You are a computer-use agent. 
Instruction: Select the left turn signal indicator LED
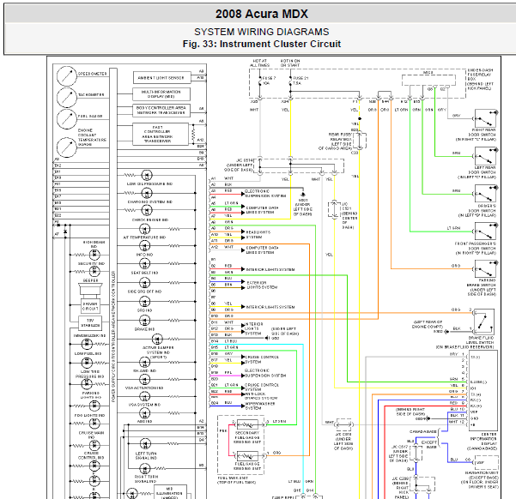pyautogui.click(x=145, y=444)
